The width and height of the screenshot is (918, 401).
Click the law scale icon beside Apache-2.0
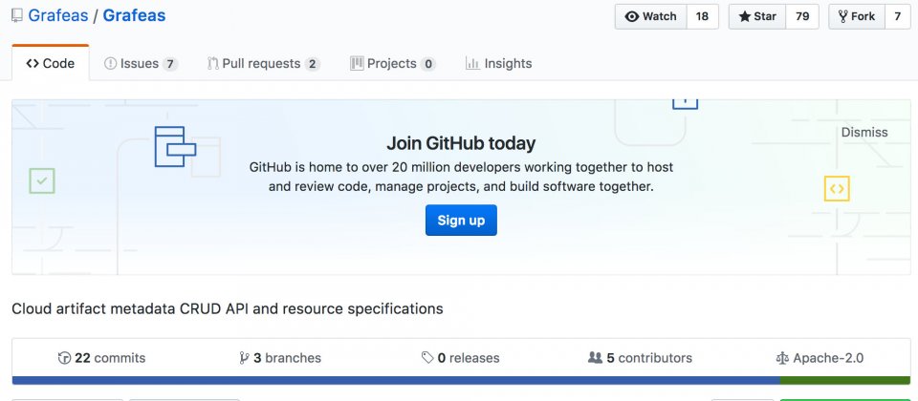coord(782,358)
